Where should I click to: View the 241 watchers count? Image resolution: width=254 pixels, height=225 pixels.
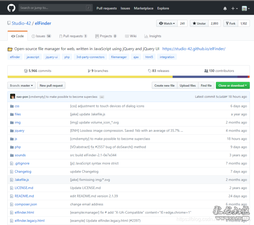(x=182, y=23)
